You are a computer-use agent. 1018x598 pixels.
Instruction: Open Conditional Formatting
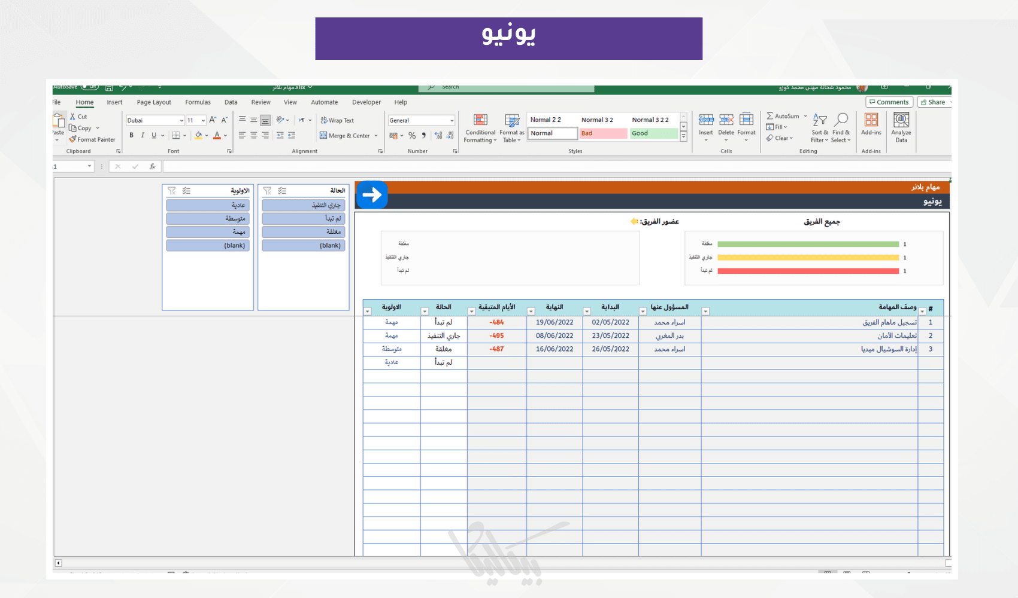tap(480, 128)
